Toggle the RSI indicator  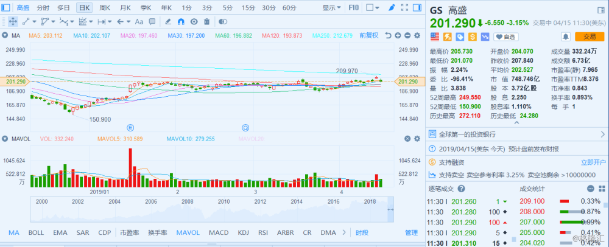pyautogui.click(x=263, y=232)
